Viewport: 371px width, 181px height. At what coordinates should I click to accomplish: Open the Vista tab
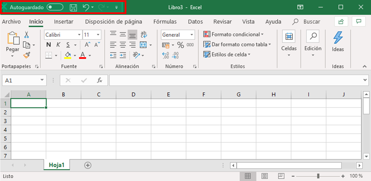248,22
